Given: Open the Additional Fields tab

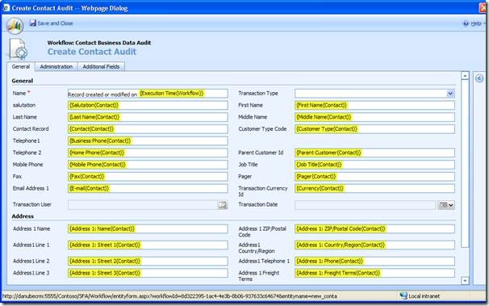Looking at the screenshot, I should tap(101, 66).
